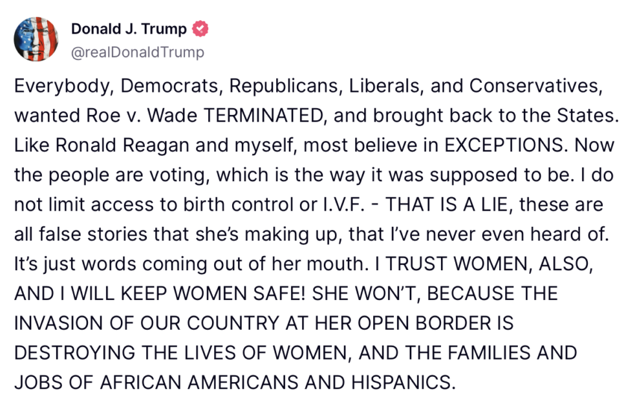Click the word "Conservatives," in first line
The image size is (635, 406).
tap(536, 86)
